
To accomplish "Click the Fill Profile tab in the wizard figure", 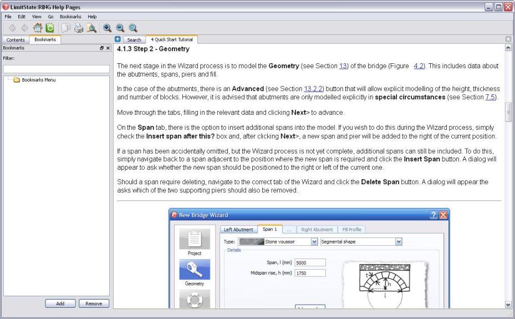I will 351,230.
